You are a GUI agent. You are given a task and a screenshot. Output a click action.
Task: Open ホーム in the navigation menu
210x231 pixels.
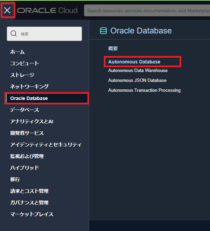[17, 52]
